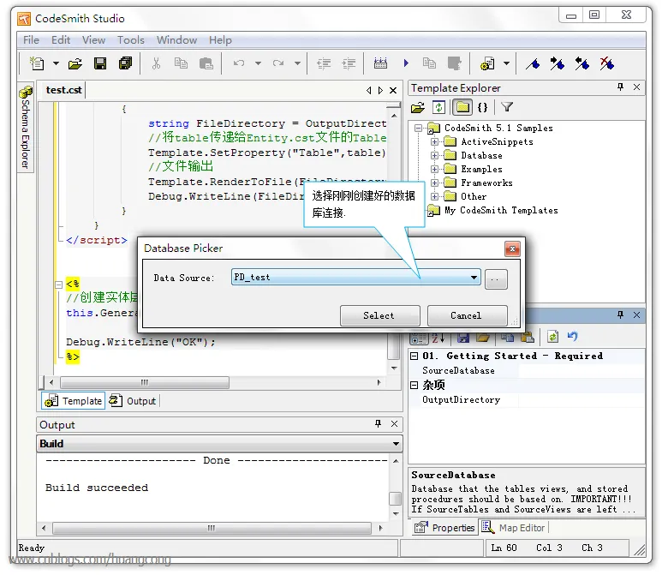
Task: Click the SourceDatabase property value field
Action: 581,371
